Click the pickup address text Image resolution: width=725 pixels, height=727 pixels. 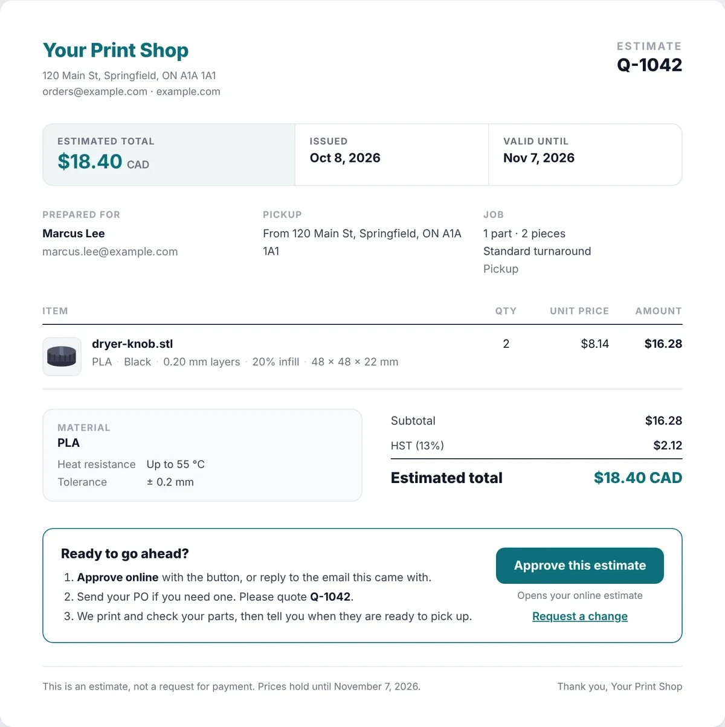[x=362, y=242]
